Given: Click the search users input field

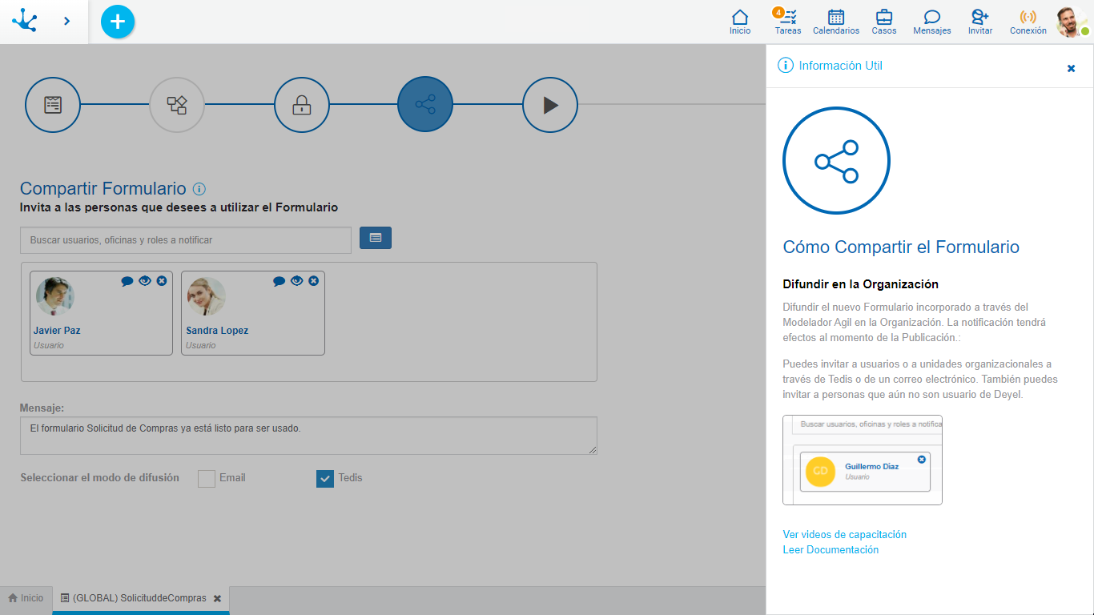Looking at the screenshot, I should tap(185, 240).
